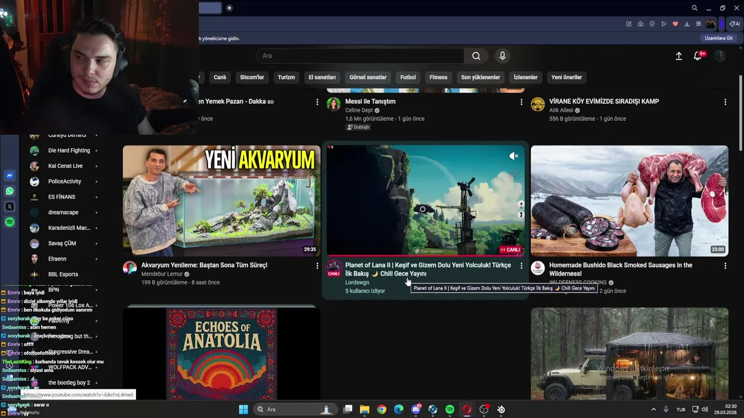744x418 pixels.
Task: Open the Opera easy setup sliders icon
Action: tap(699, 24)
